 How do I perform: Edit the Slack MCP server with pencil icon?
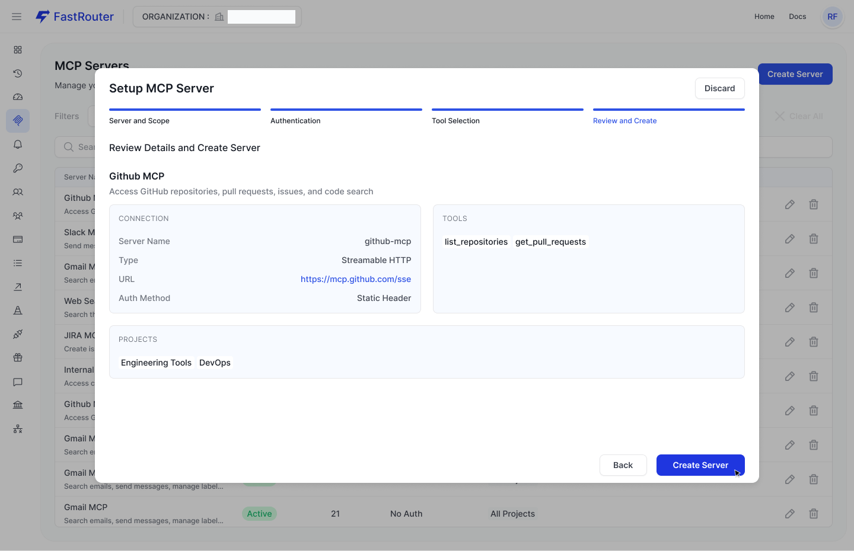(789, 239)
